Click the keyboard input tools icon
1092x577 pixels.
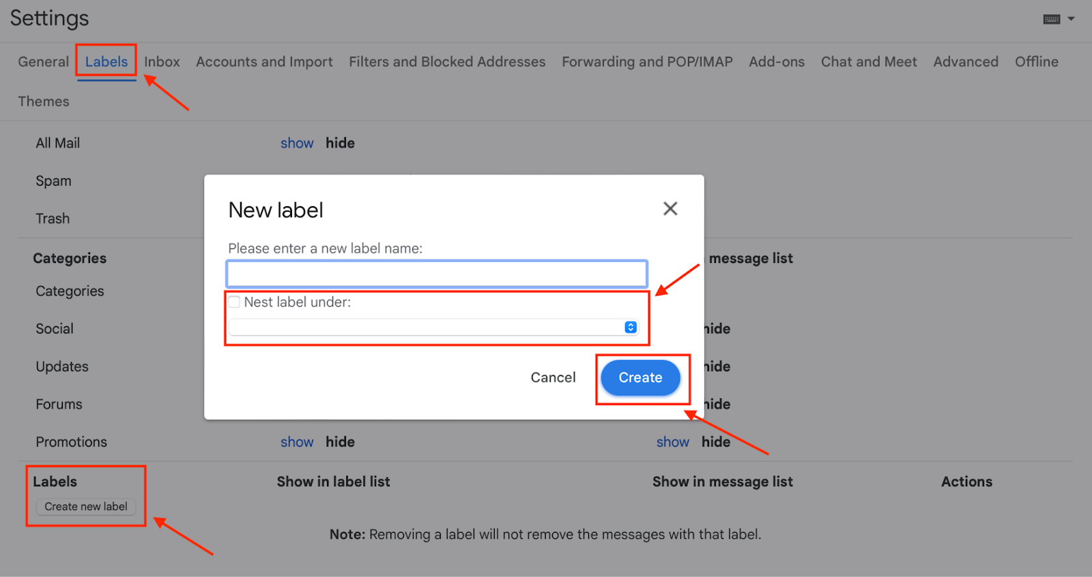point(1051,18)
